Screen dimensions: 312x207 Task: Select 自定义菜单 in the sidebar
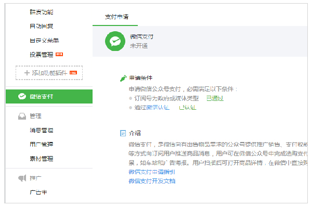[44, 41]
